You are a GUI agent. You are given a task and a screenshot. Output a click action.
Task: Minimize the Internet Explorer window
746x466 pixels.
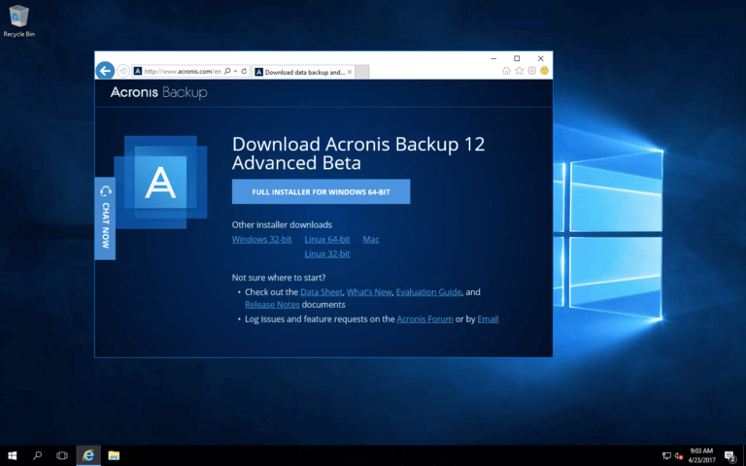coord(493,58)
